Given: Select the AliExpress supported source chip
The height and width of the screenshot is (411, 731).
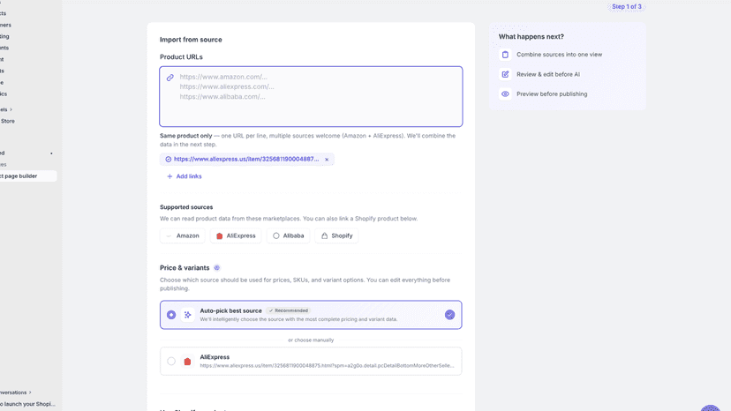Looking at the screenshot, I should 236,235.
